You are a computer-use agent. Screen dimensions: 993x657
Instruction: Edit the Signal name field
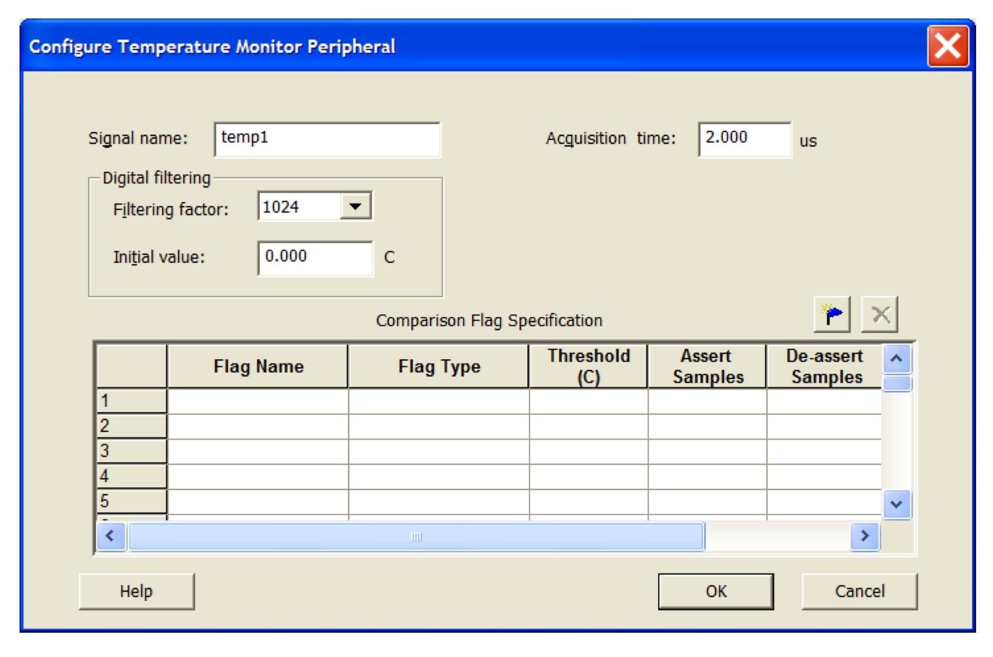point(327,139)
